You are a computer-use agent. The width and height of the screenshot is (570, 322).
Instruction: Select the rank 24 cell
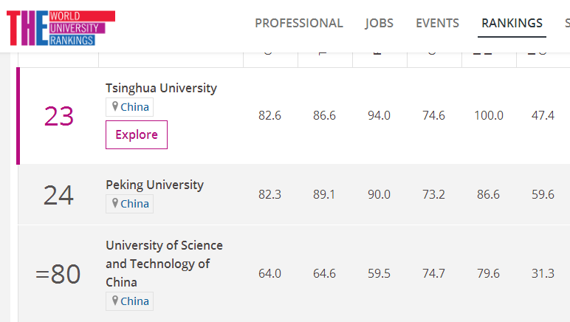(58, 195)
